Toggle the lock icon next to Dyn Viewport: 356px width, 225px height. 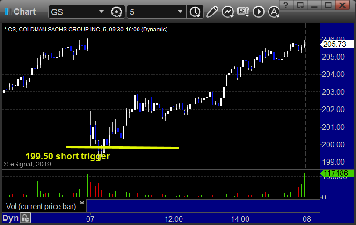point(25,218)
